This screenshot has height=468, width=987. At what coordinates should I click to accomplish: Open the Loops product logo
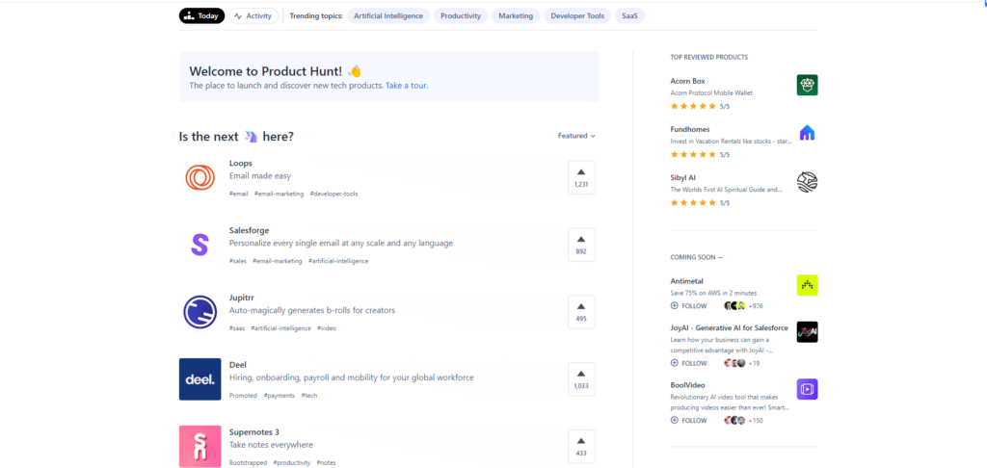click(x=200, y=178)
